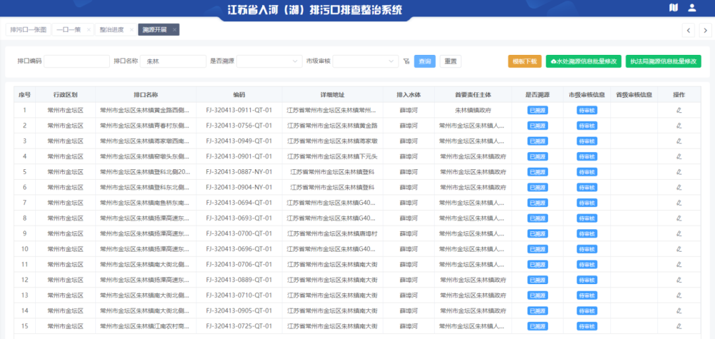Viewport: 715px width, 339px height.
Task: Click the 首要责任主体 column header
Action: (473, 94)
